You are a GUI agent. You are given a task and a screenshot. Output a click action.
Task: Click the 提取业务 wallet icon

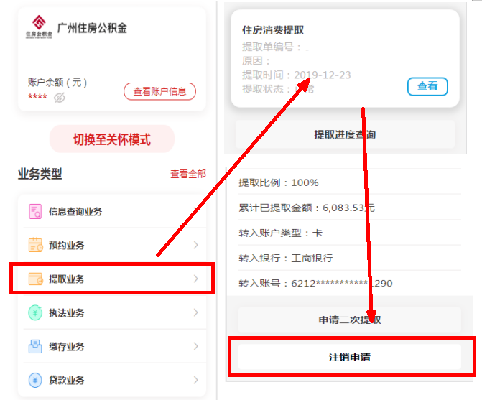click(35, 279)
